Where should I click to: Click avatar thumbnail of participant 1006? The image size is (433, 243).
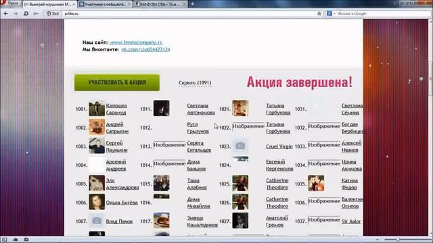click(x=97, y=202)
